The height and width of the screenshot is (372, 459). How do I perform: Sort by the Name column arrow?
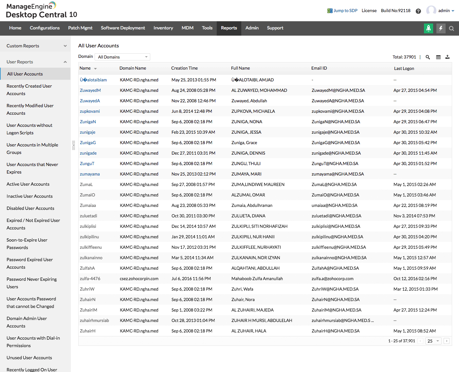pyautogui.click(x=95, y=69)
